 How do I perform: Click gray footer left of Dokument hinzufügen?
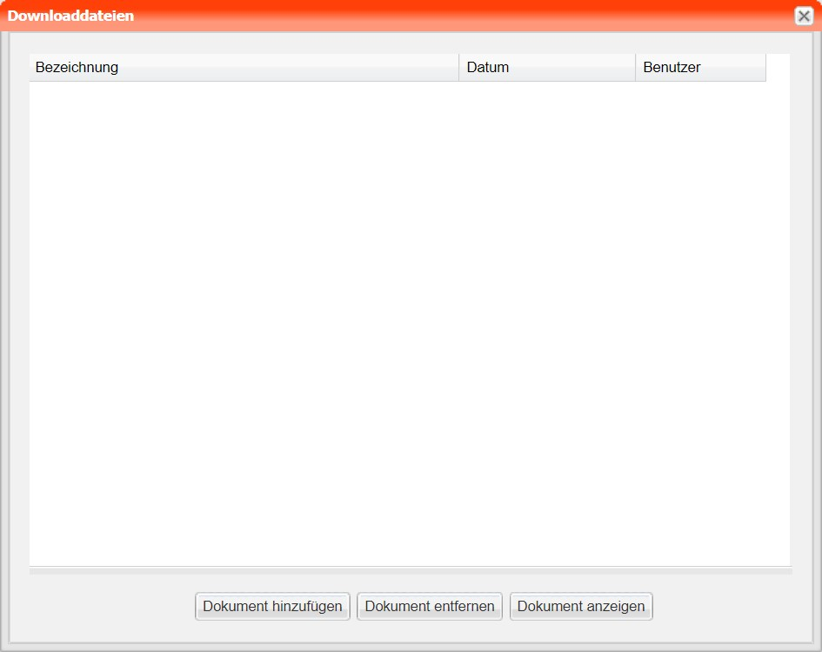(104, 606)
